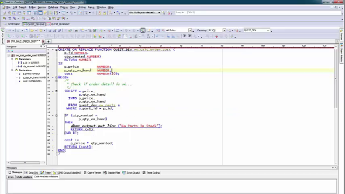This screenshot has width=345, height=194.
Task: Click the Navigator horizontal scrollbar
Action: click(x=25, y=163)
